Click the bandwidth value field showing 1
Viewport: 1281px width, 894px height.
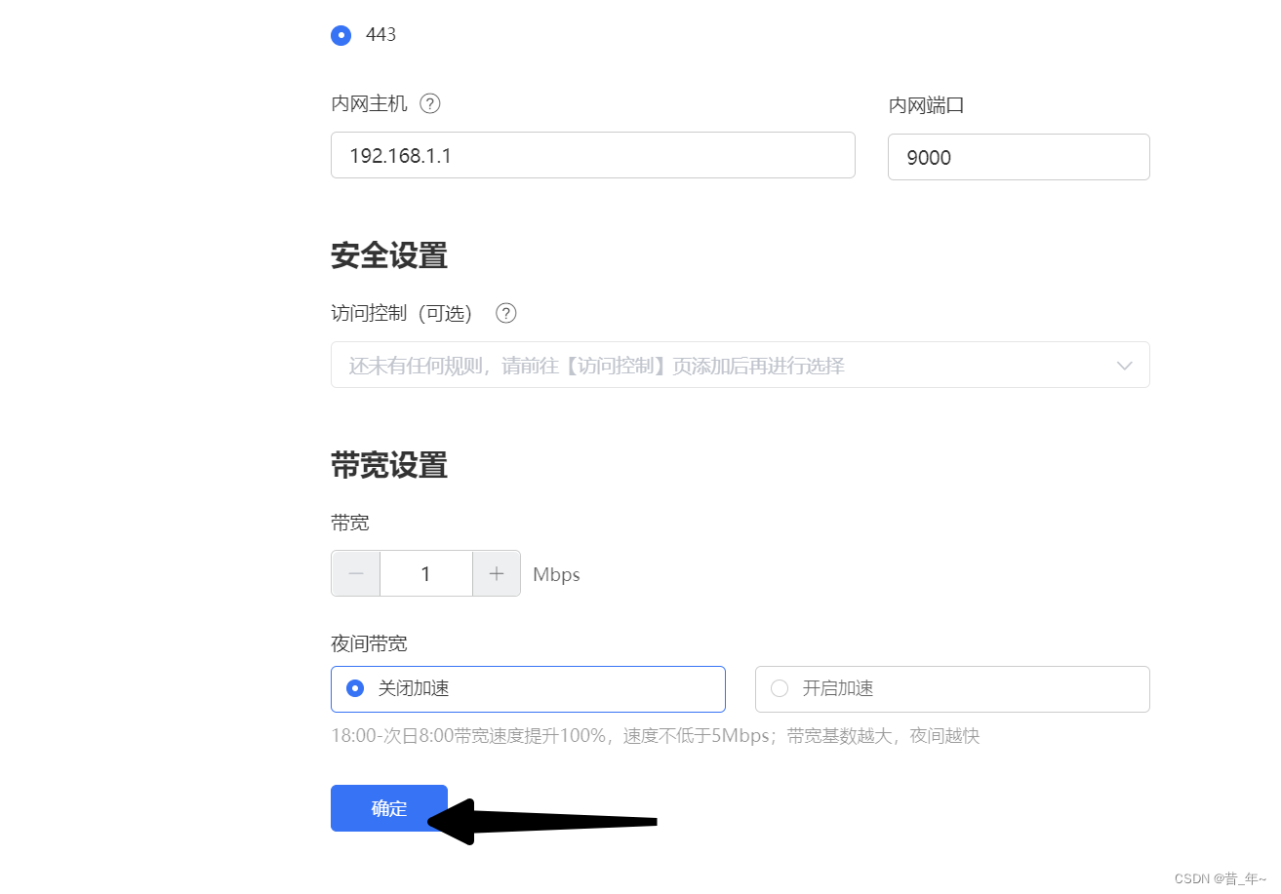click(x=426, y=574)
